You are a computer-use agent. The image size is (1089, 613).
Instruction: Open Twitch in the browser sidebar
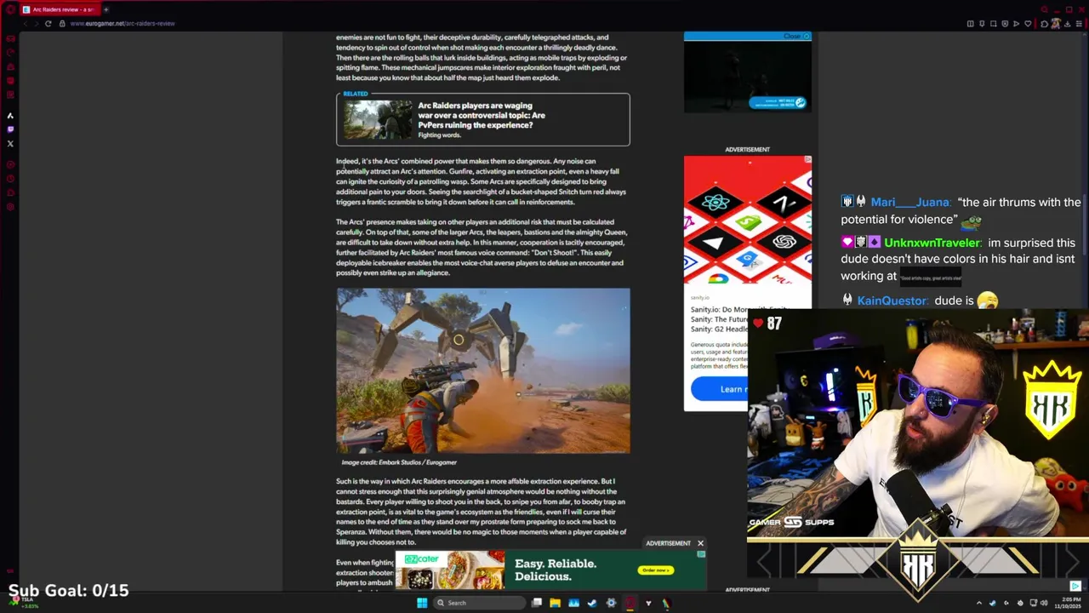point(10,129)
